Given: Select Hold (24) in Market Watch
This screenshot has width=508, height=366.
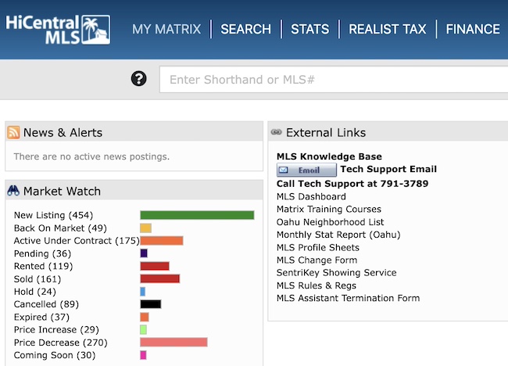Looking at the screenshot, I should coord(35,292).
